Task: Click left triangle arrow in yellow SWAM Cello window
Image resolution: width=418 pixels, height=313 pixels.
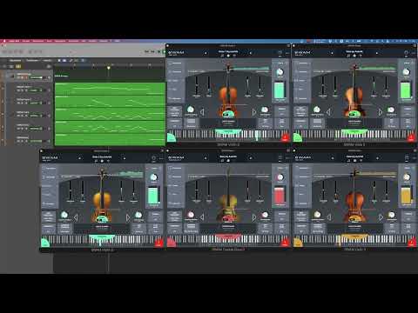Action: pyautogui.click(x=328, y=217)
